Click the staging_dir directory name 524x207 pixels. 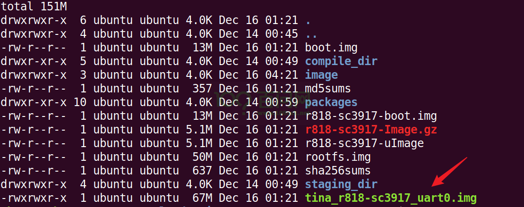341,184
